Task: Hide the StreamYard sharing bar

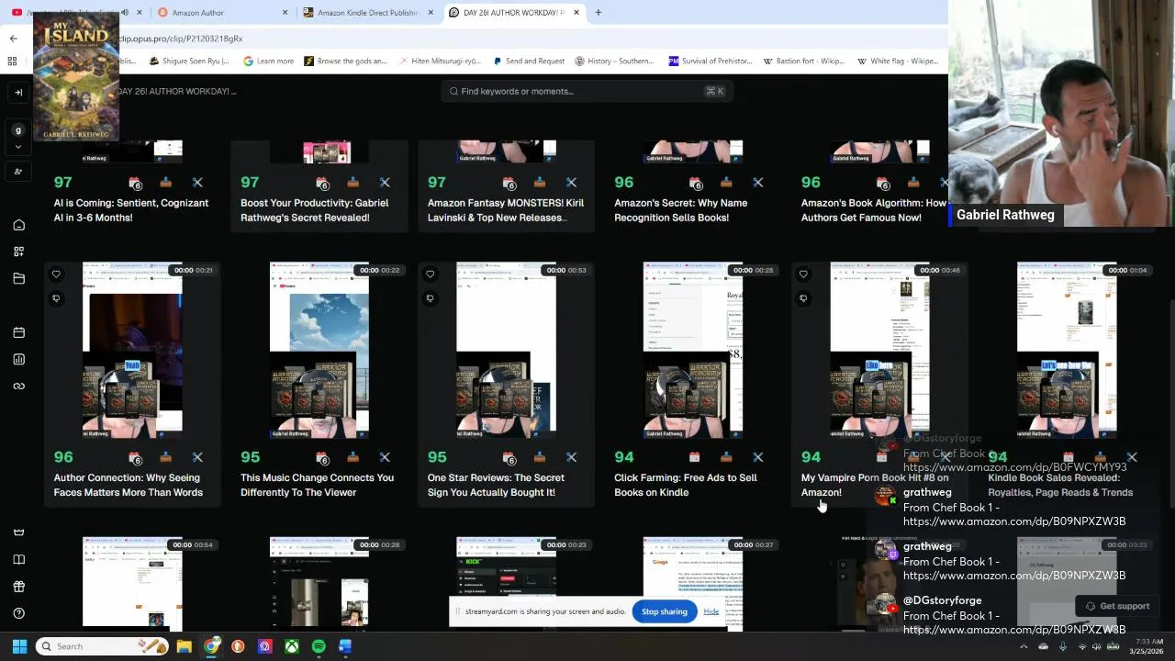Action: click(711, 611)
